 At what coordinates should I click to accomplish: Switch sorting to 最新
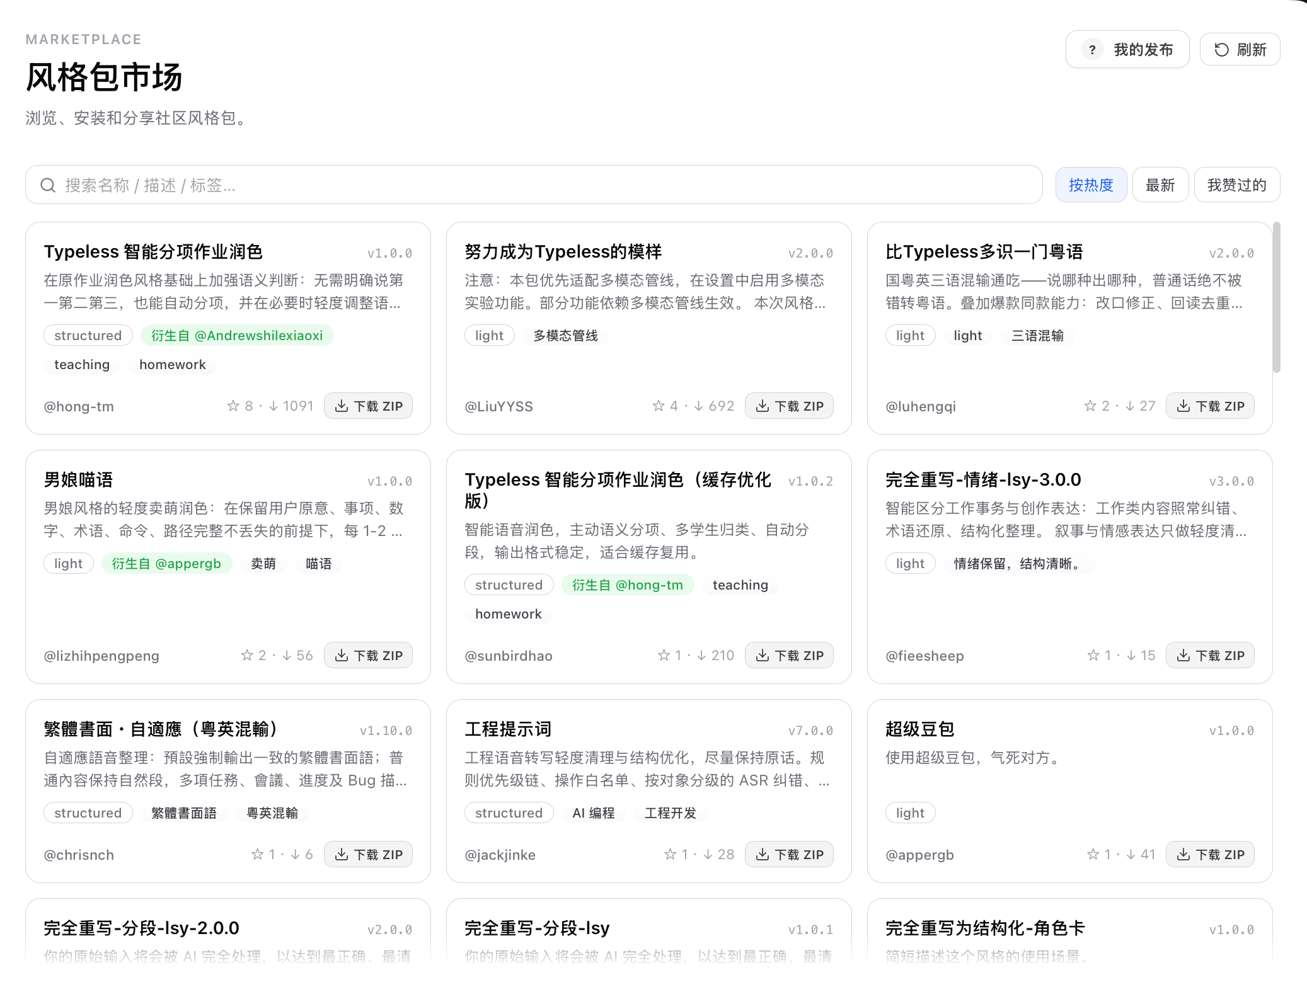tap(1160, 185)
